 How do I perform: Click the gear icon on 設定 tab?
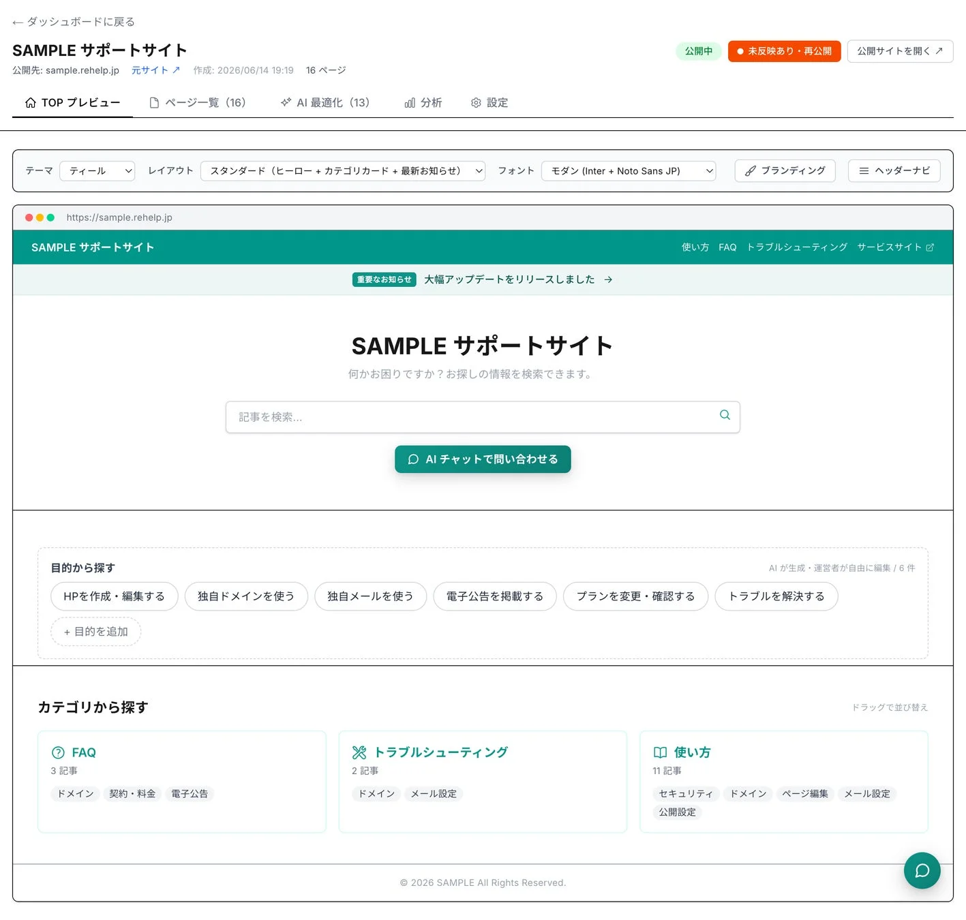(476, 103)
